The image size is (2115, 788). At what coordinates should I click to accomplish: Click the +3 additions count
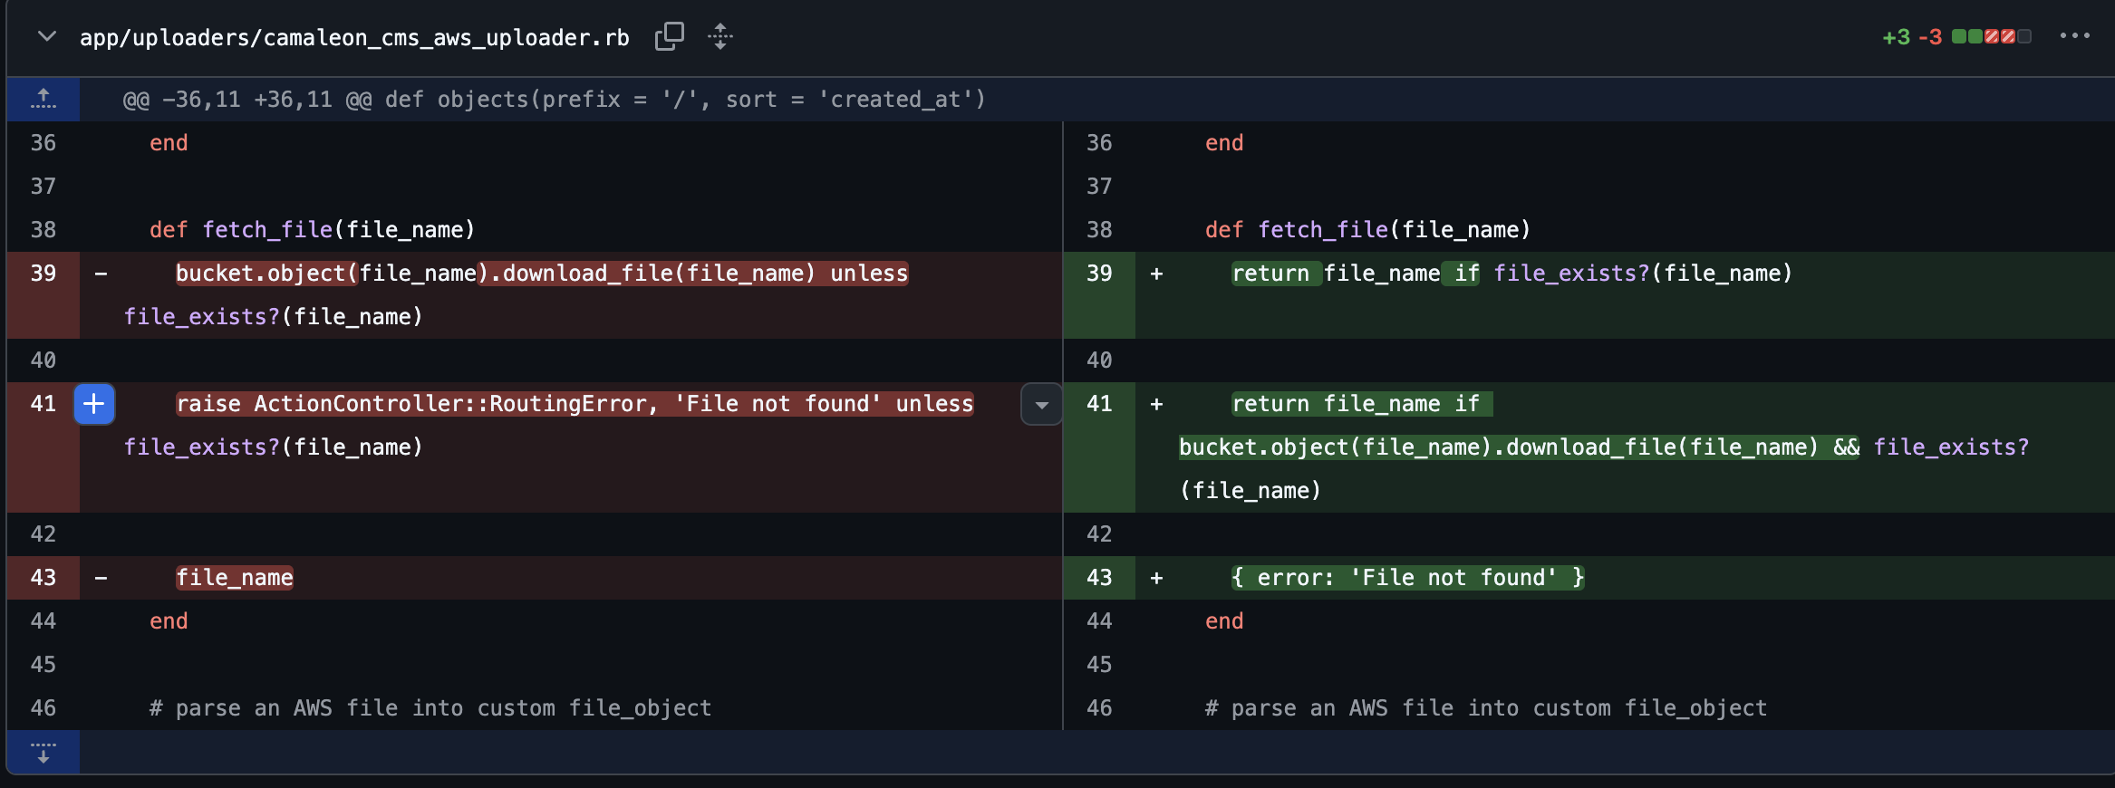tap(1896, 37)
